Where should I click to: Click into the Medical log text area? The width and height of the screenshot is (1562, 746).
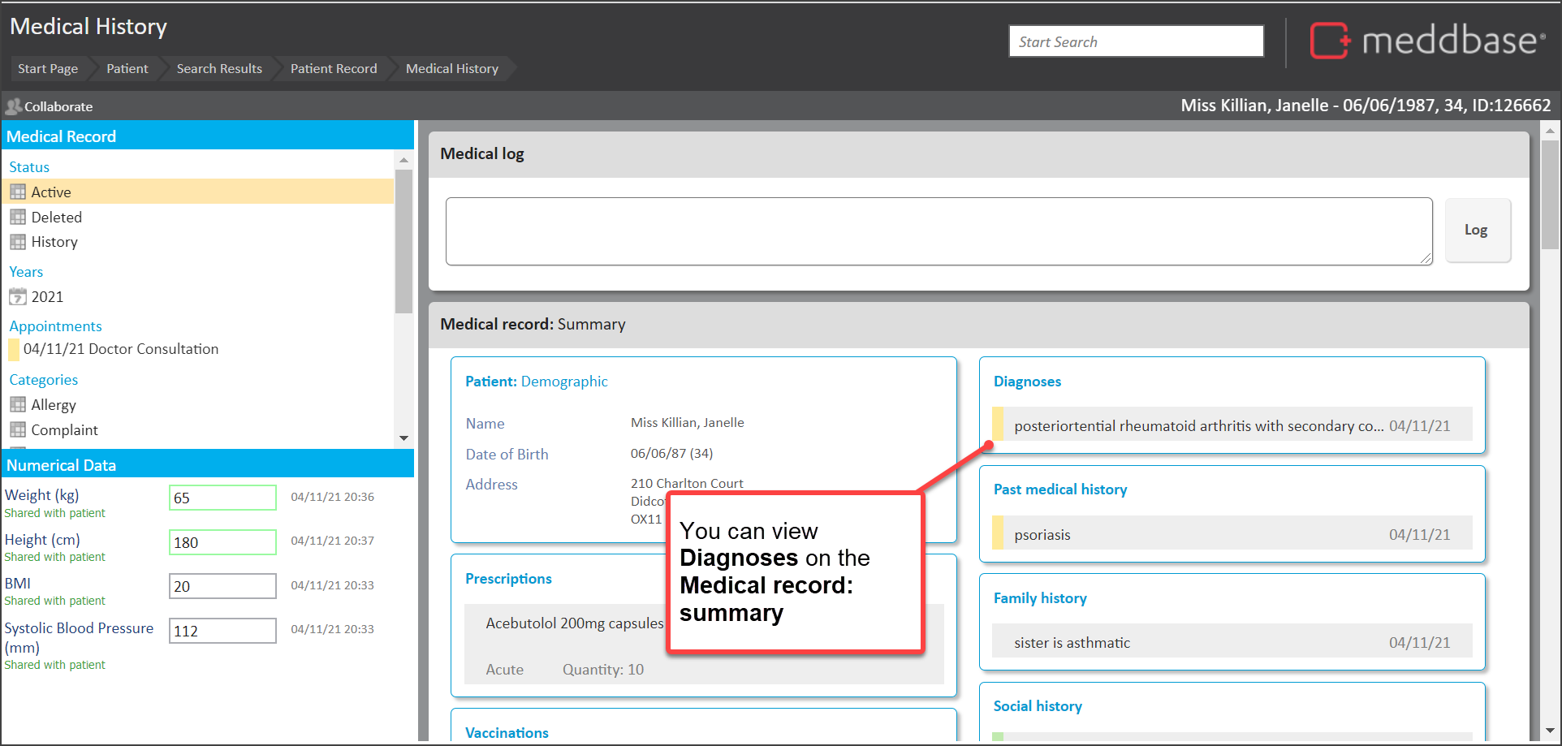[938, 231]
